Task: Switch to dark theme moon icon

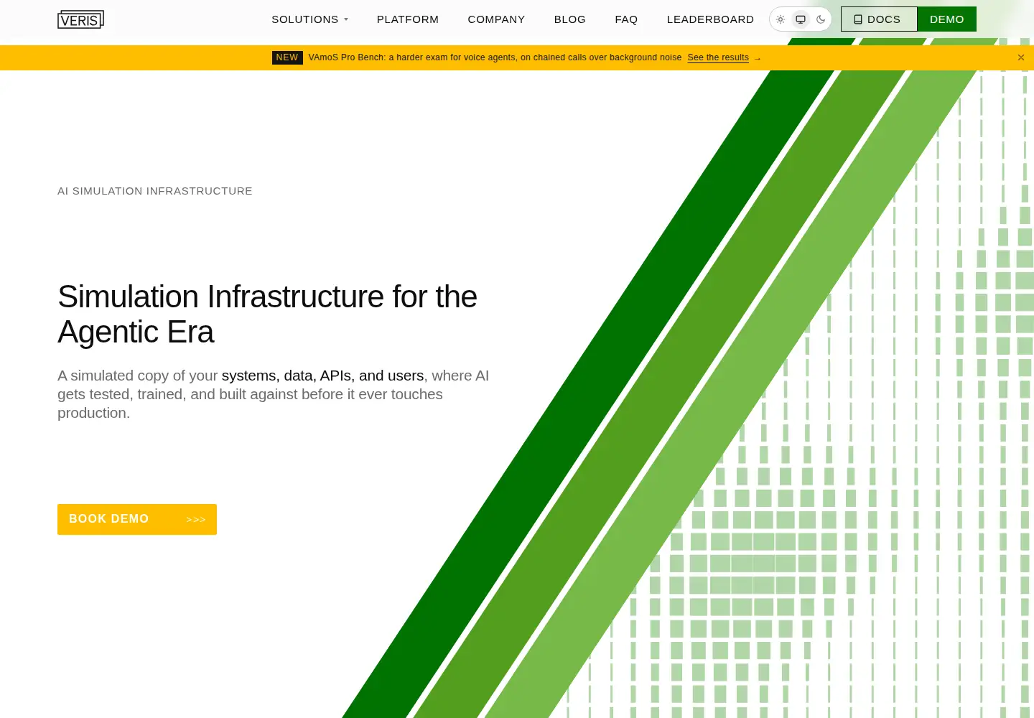Action: 821,19
